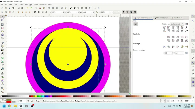This screenshot has height=109, width=195.
Task: Center objects on horizontal axis
Action: point(173,31)
